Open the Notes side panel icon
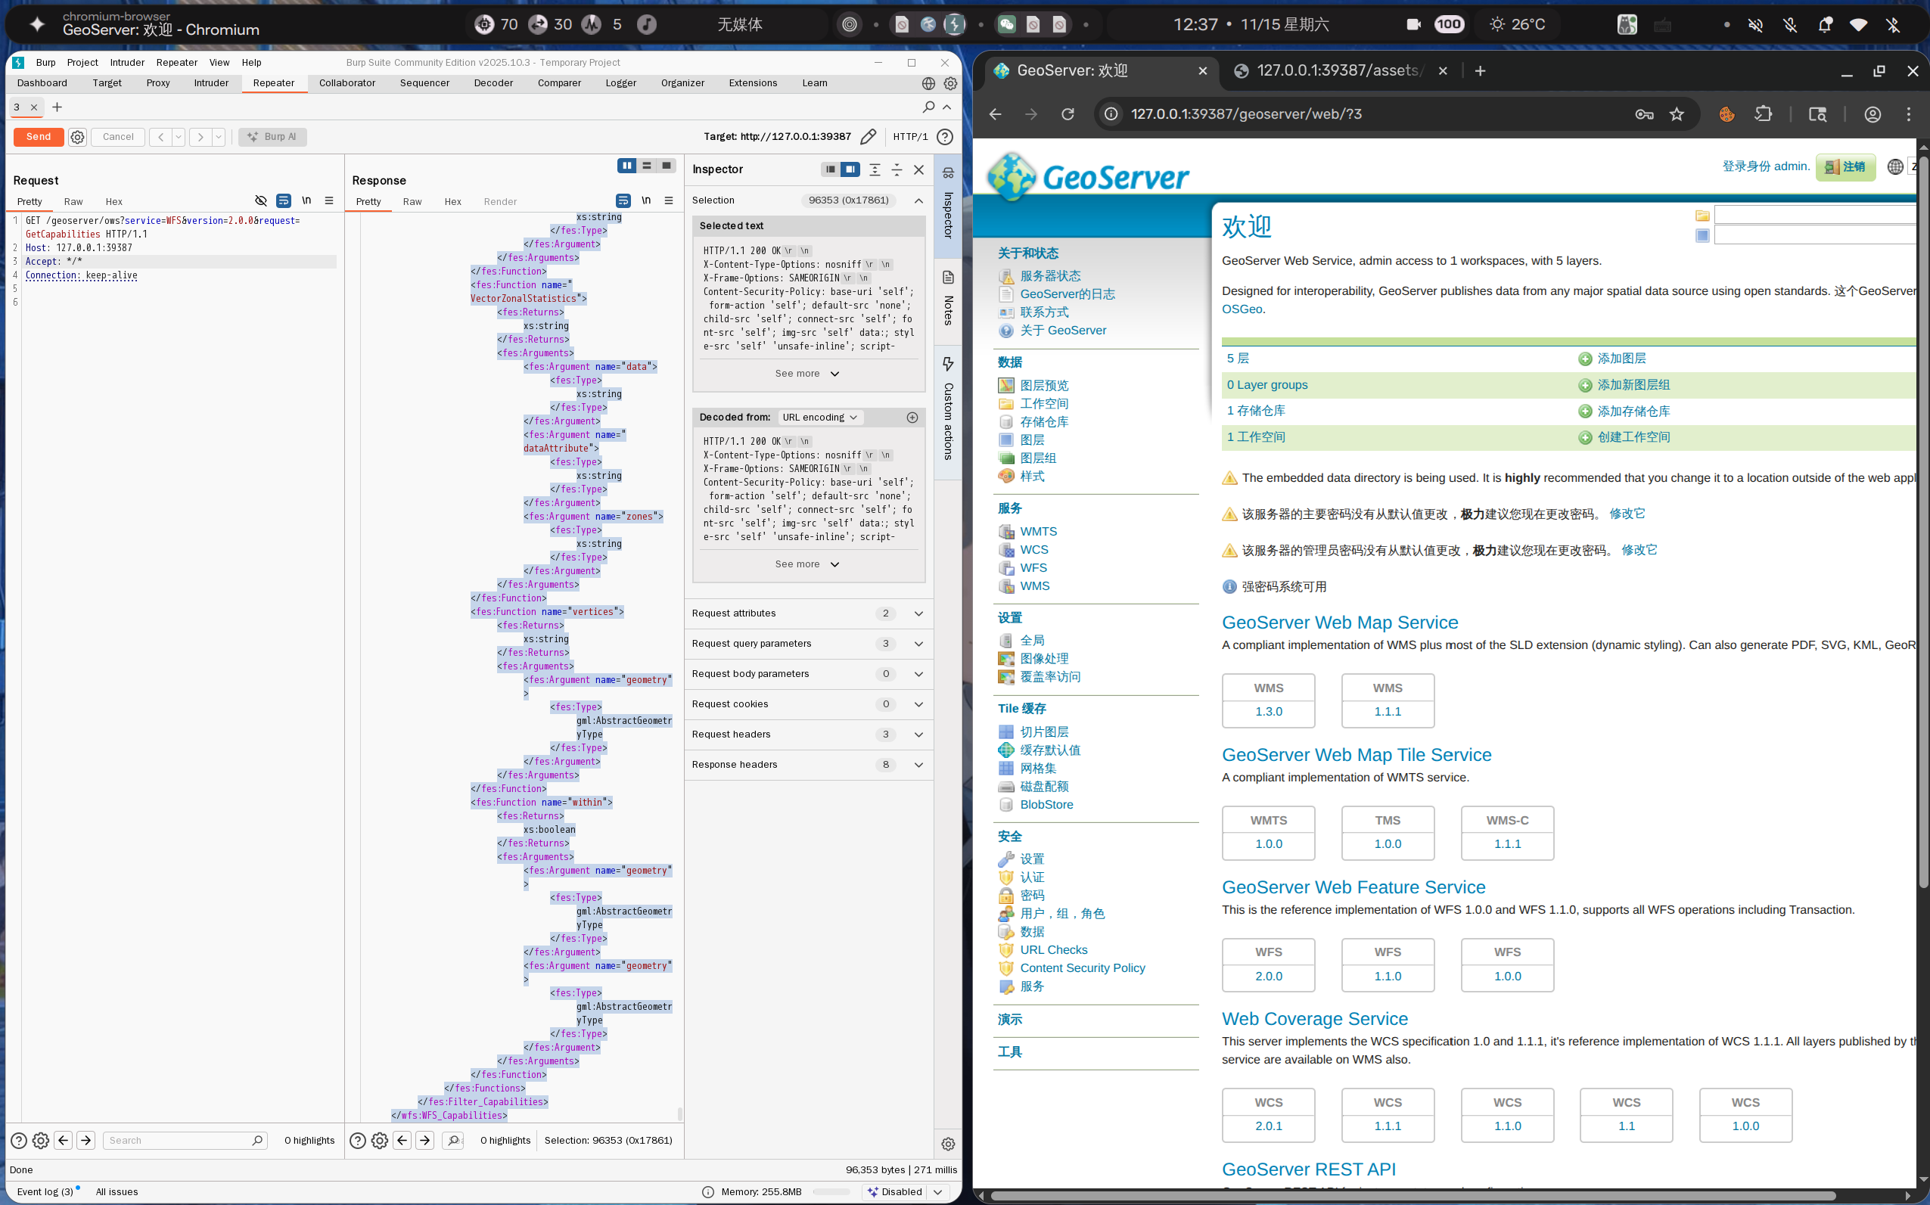The image size is (1930, 1205). tap(947, 278)
